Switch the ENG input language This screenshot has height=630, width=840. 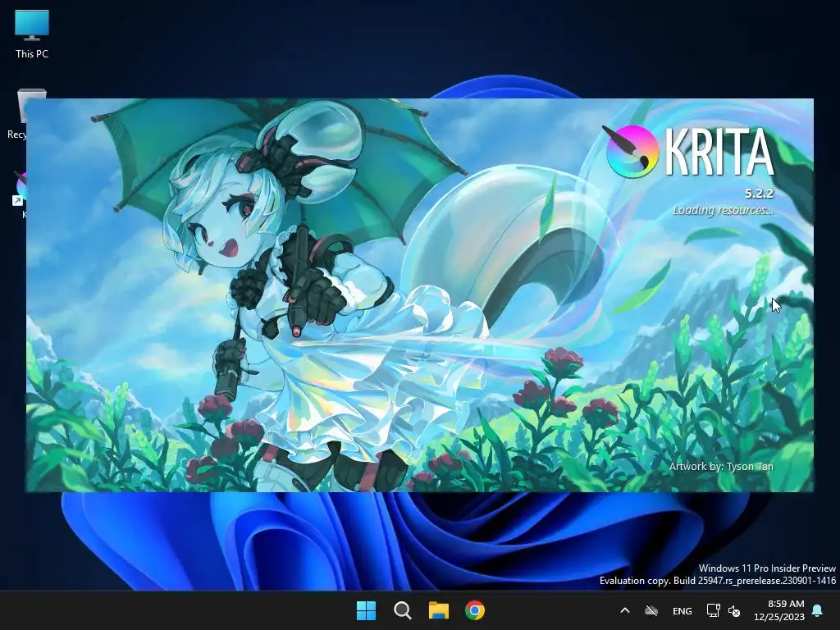(682, 610)
